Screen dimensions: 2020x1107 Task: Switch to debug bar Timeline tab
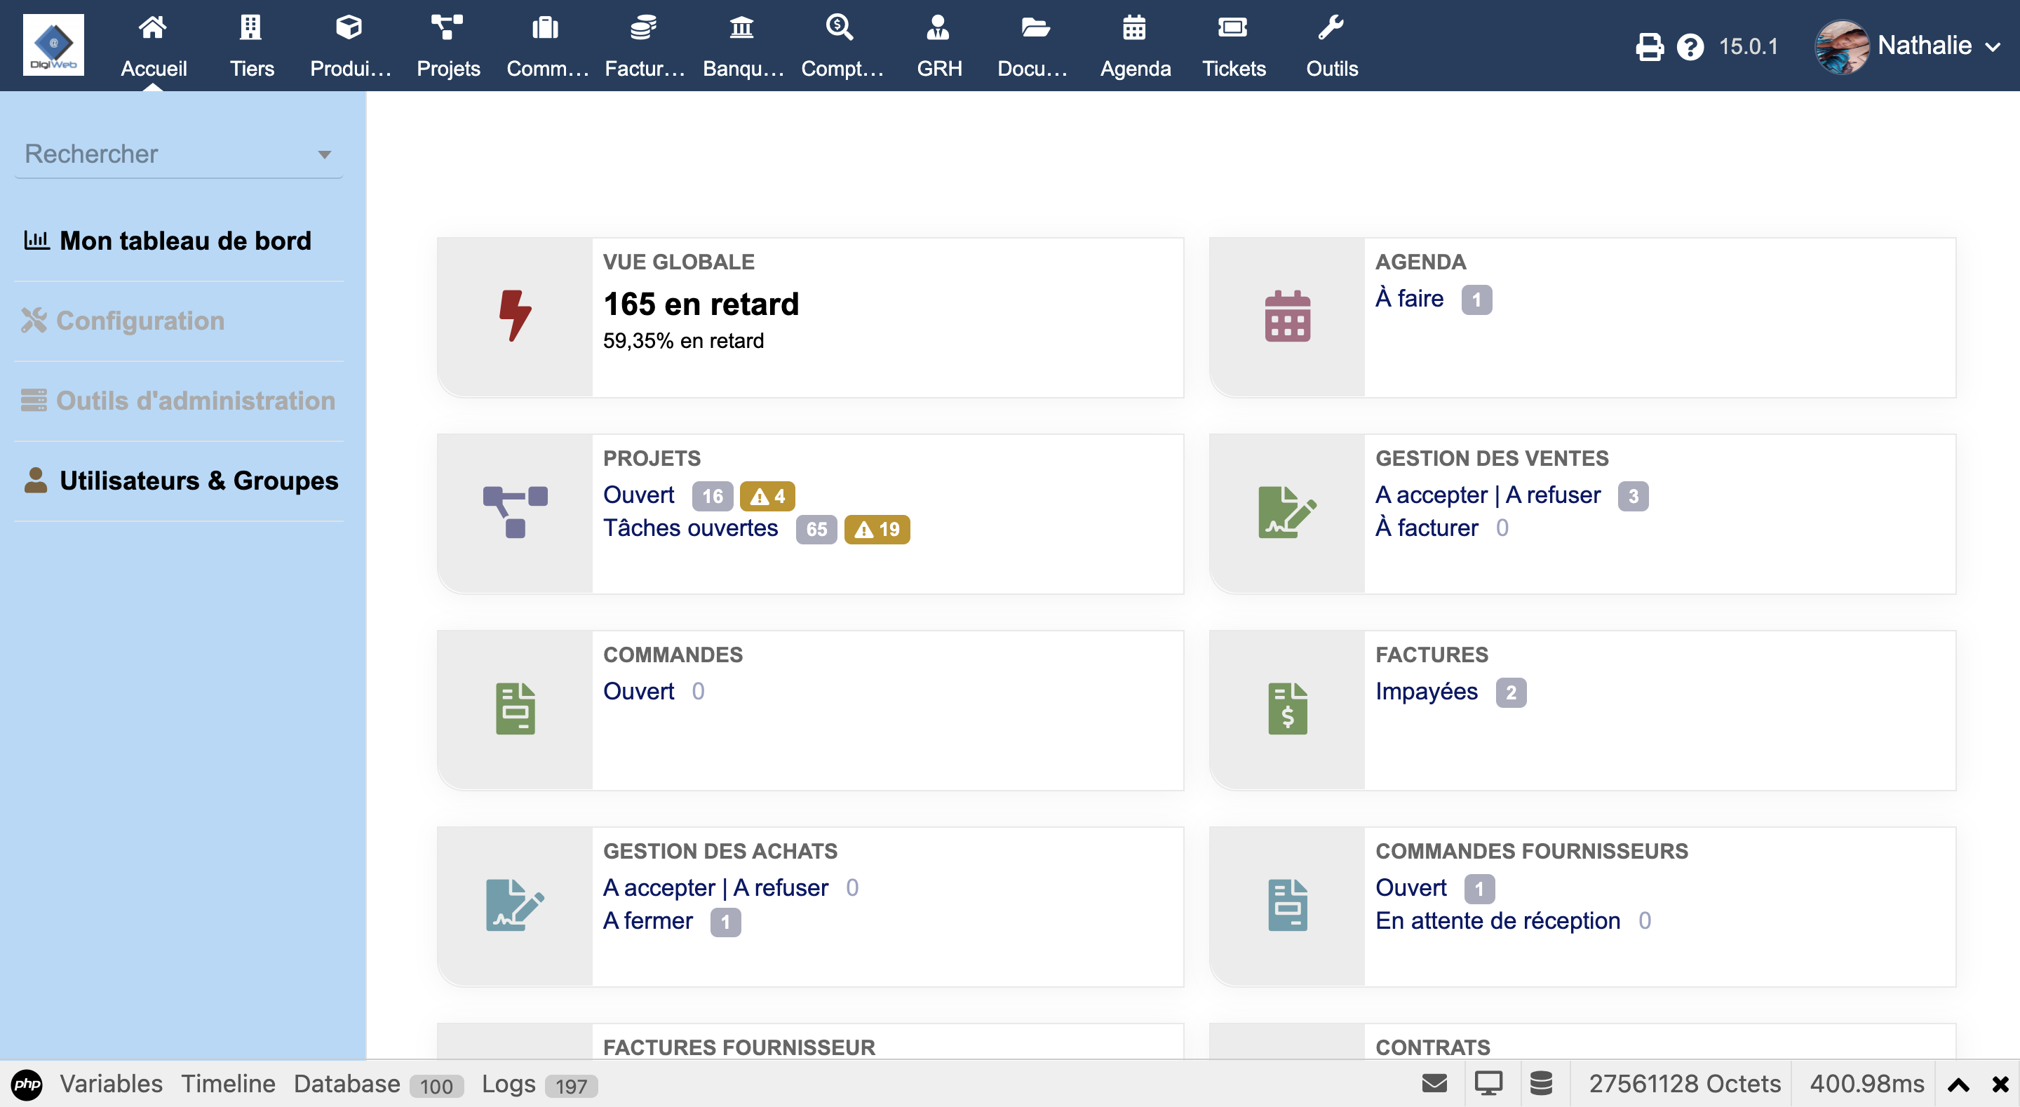tap(227, 1083)
